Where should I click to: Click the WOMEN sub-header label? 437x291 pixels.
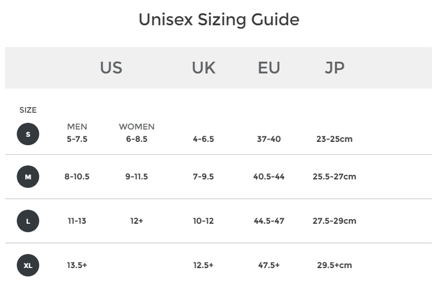pos(137,126)
